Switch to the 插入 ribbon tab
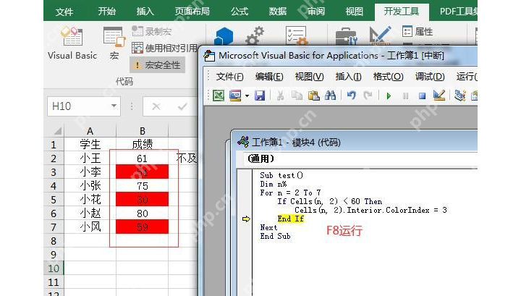The image size is (521, 296). [x=145, y=12]
